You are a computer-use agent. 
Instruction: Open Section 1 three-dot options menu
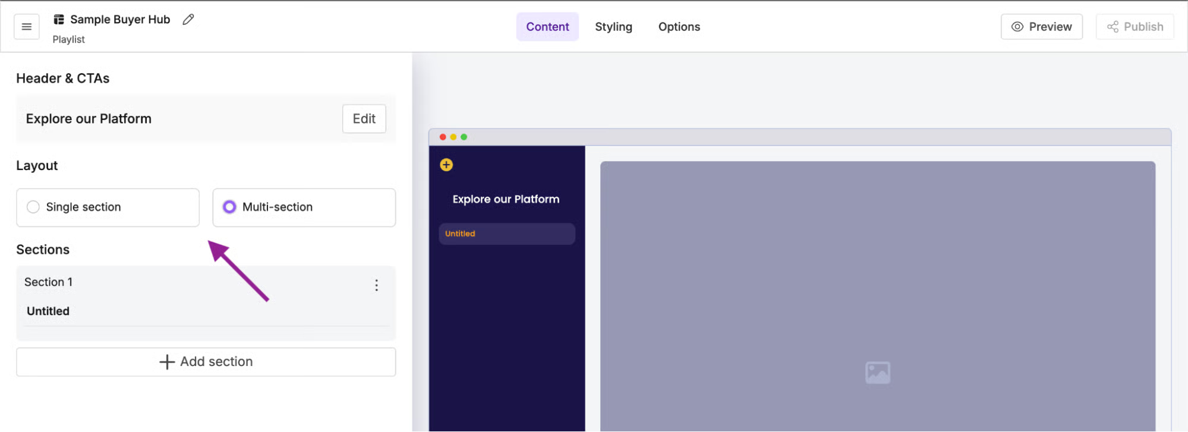(376, 285)
